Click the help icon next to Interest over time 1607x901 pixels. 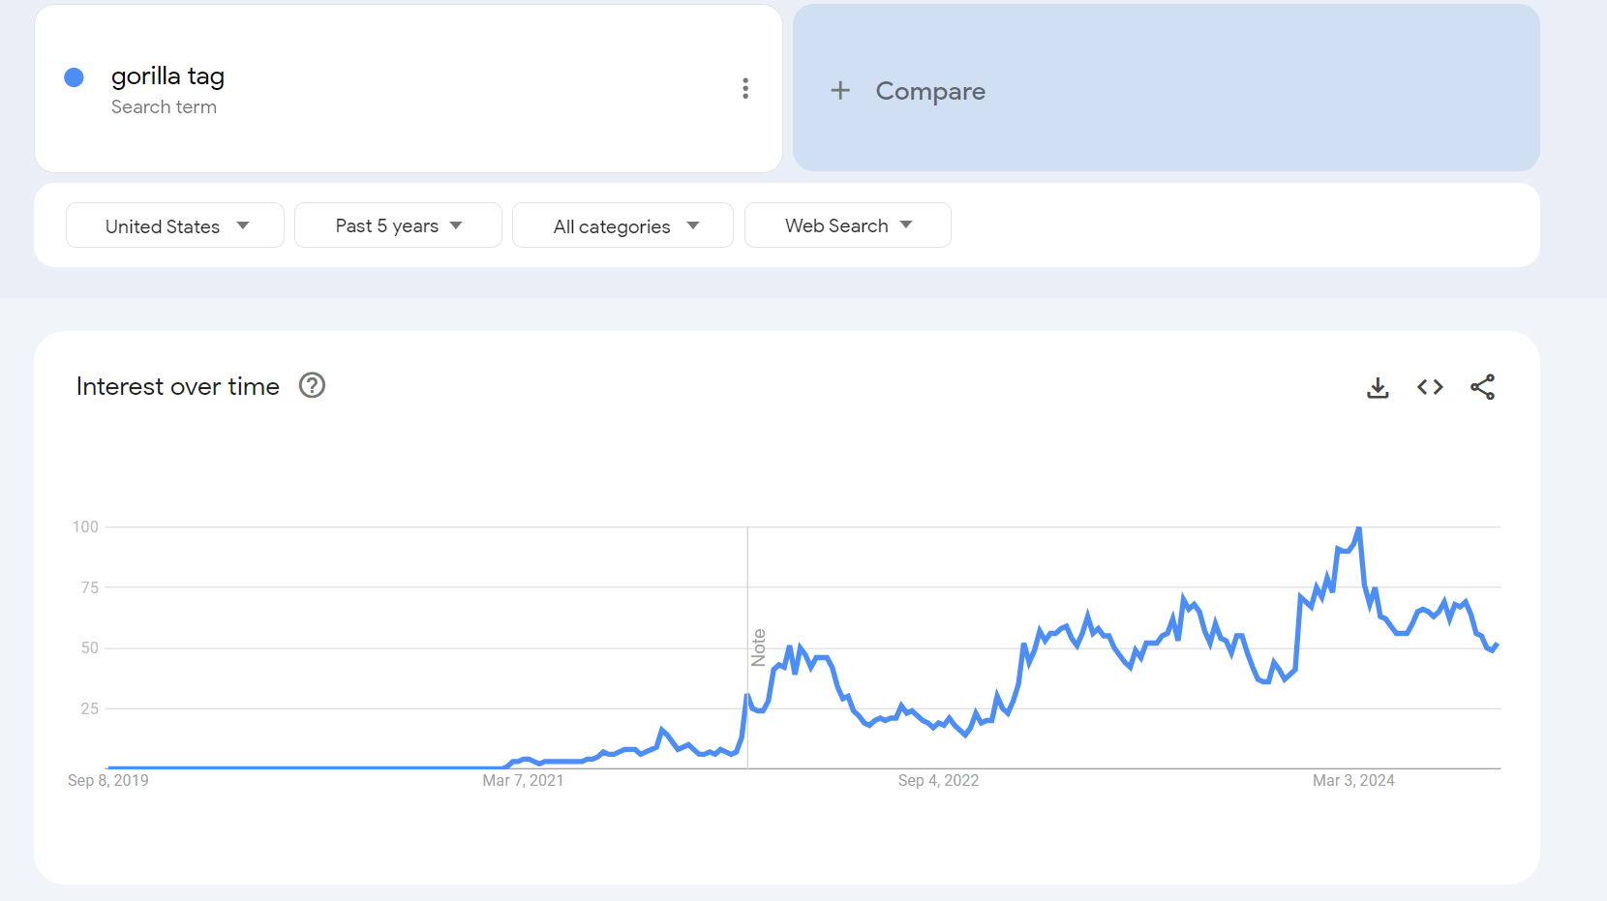312,385
